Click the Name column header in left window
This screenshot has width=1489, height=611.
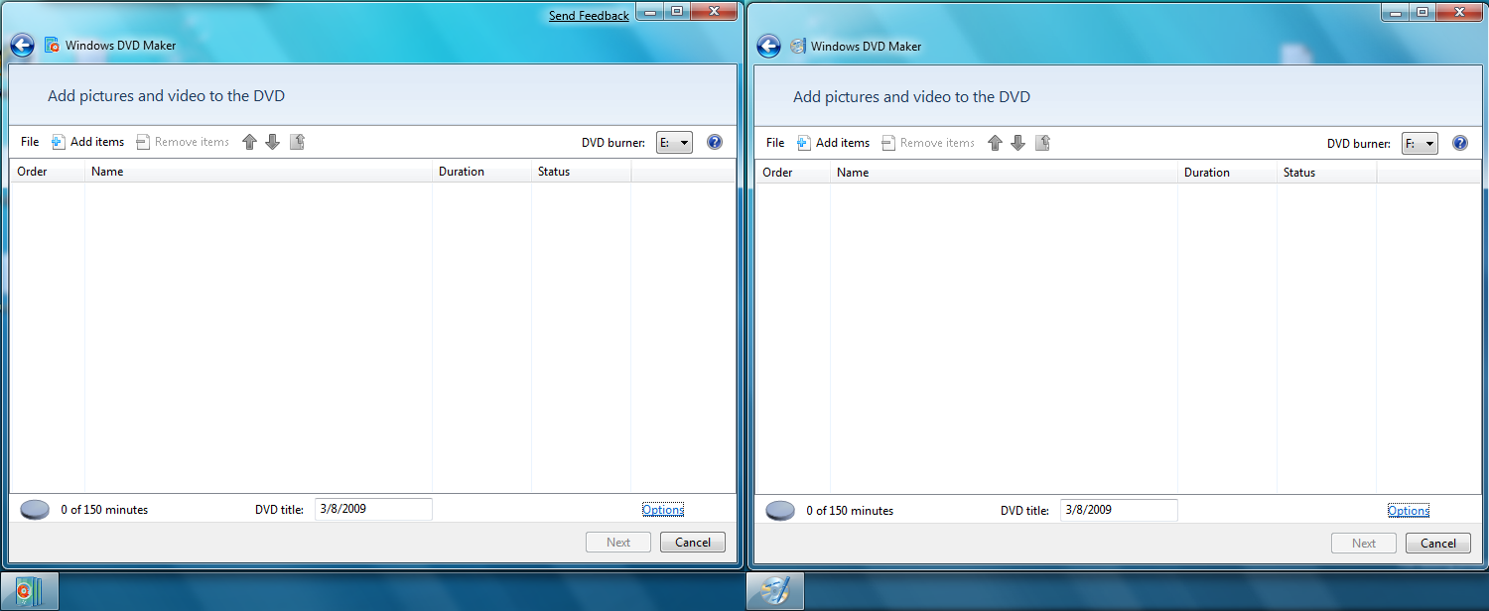pos(258,172)
